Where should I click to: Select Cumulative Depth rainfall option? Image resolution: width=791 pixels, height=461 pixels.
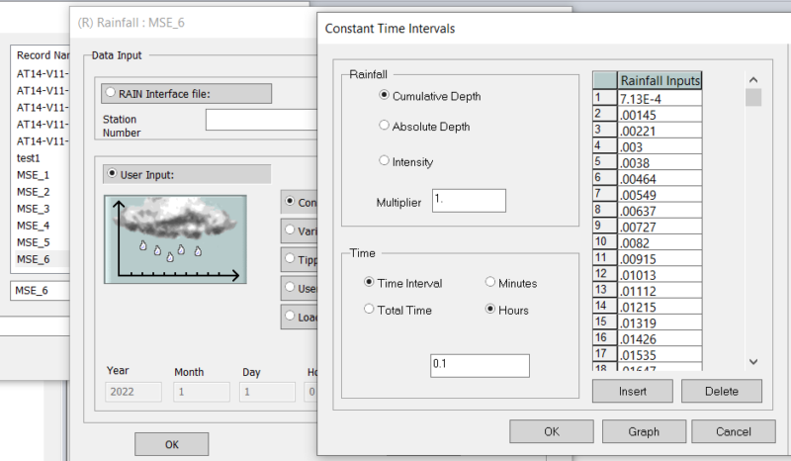(386, 96)
